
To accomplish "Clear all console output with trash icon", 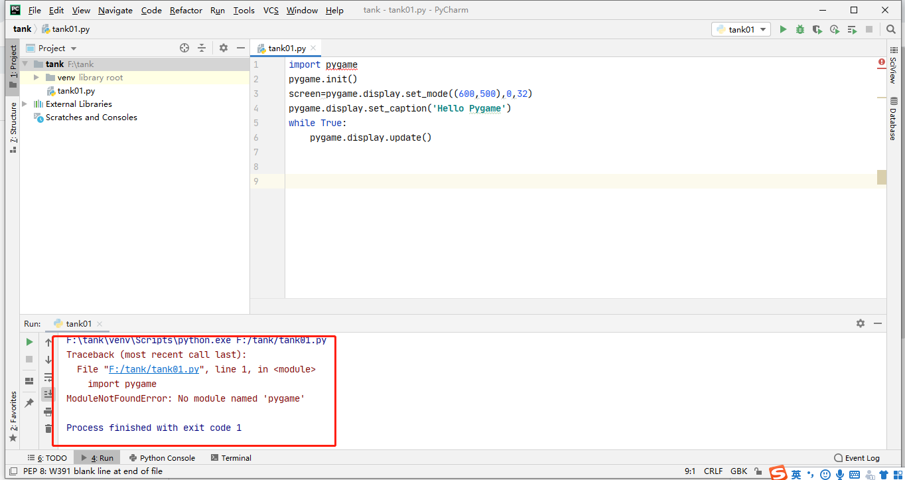I will click(48, 429).
